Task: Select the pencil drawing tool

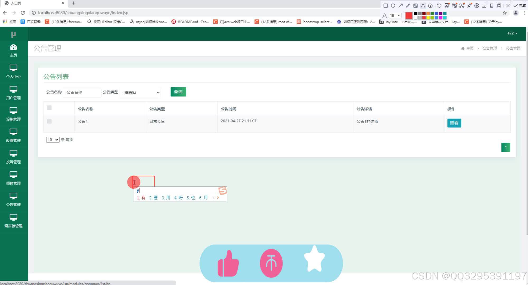Action: point(408,6)
